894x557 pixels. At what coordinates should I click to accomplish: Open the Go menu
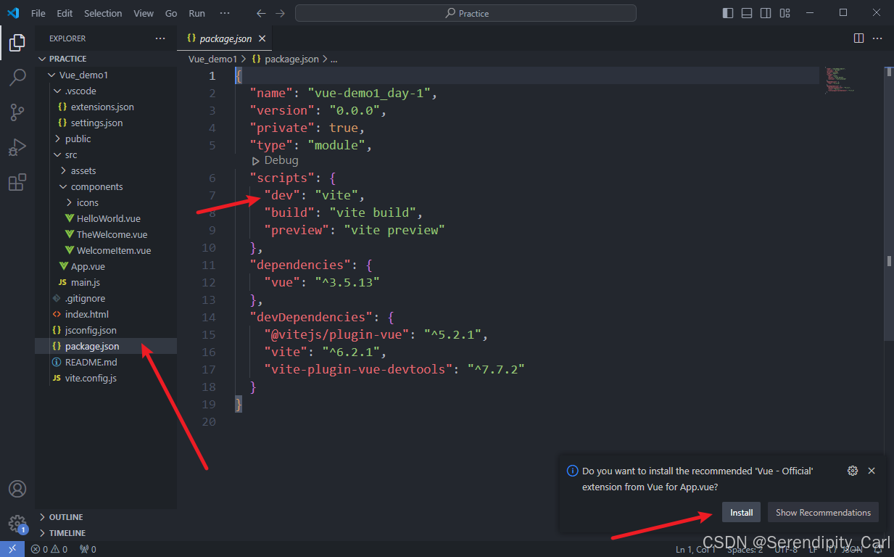(x=171, y=13)
